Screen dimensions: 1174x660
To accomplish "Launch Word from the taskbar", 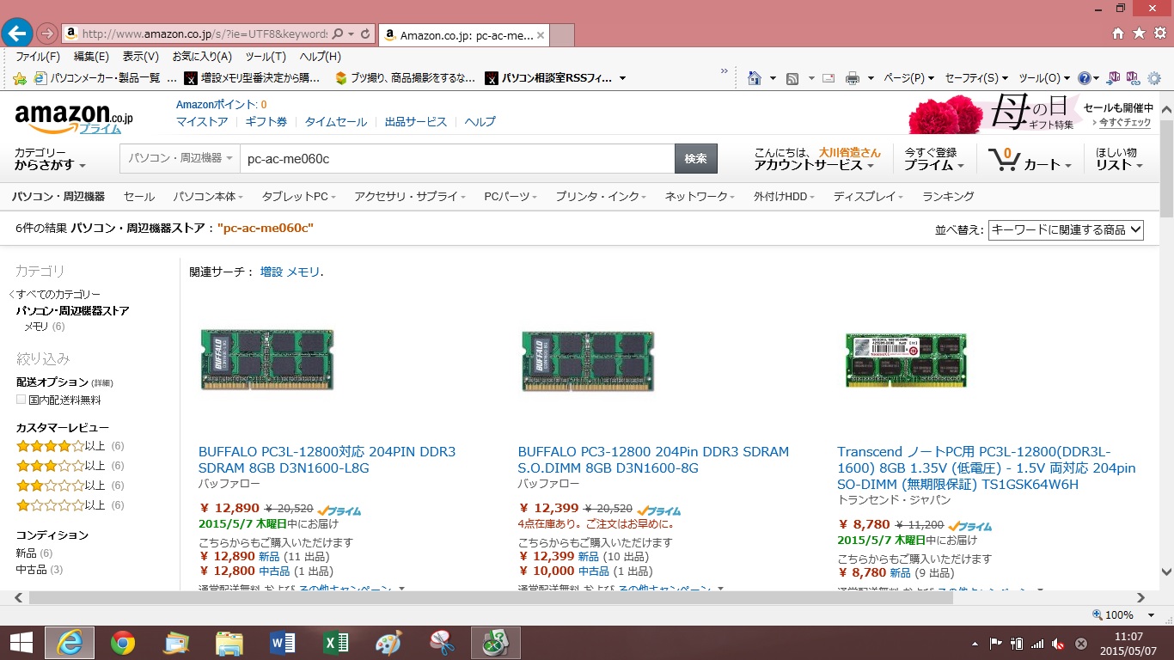I will [282, 642].
